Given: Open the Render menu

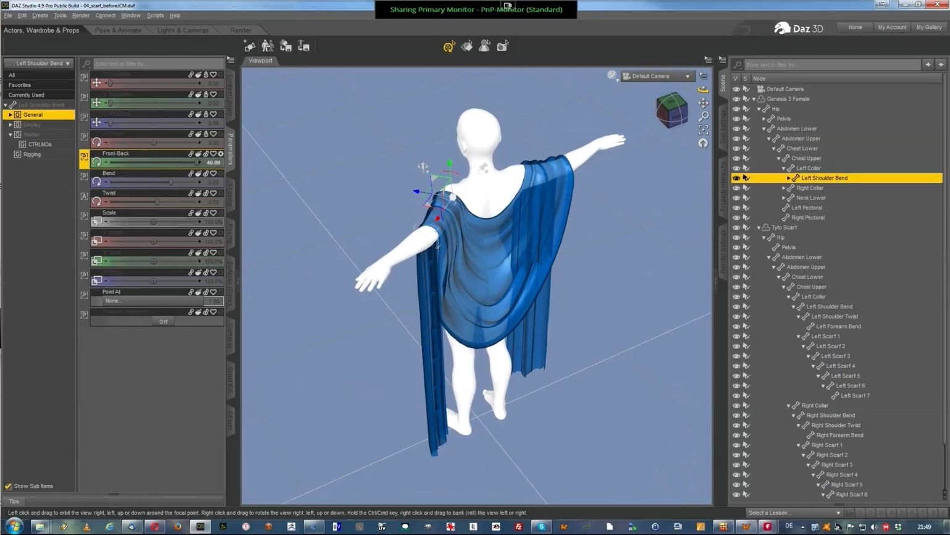Looking at the screenshot, I should 80,15.
